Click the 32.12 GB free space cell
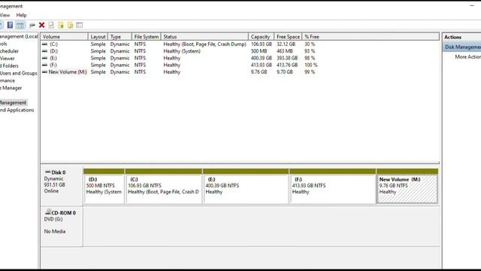 tap(286, 44)
